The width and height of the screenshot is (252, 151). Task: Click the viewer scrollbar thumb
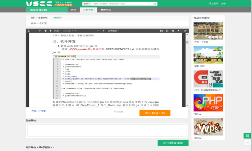[x=187, y=42]
